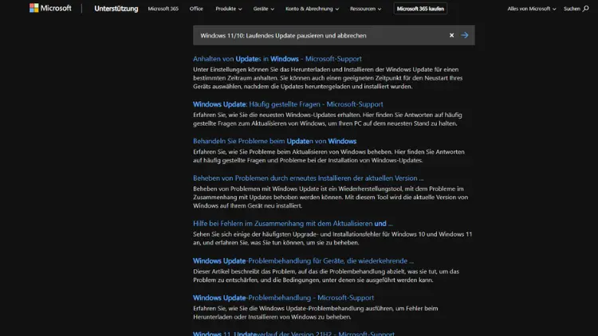Click the magnifier icon next to Suchen
Viewport: 598px width, 336px height.
point(586,9)
